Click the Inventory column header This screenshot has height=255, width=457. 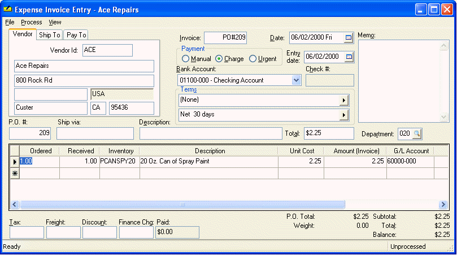coord(120,151)
